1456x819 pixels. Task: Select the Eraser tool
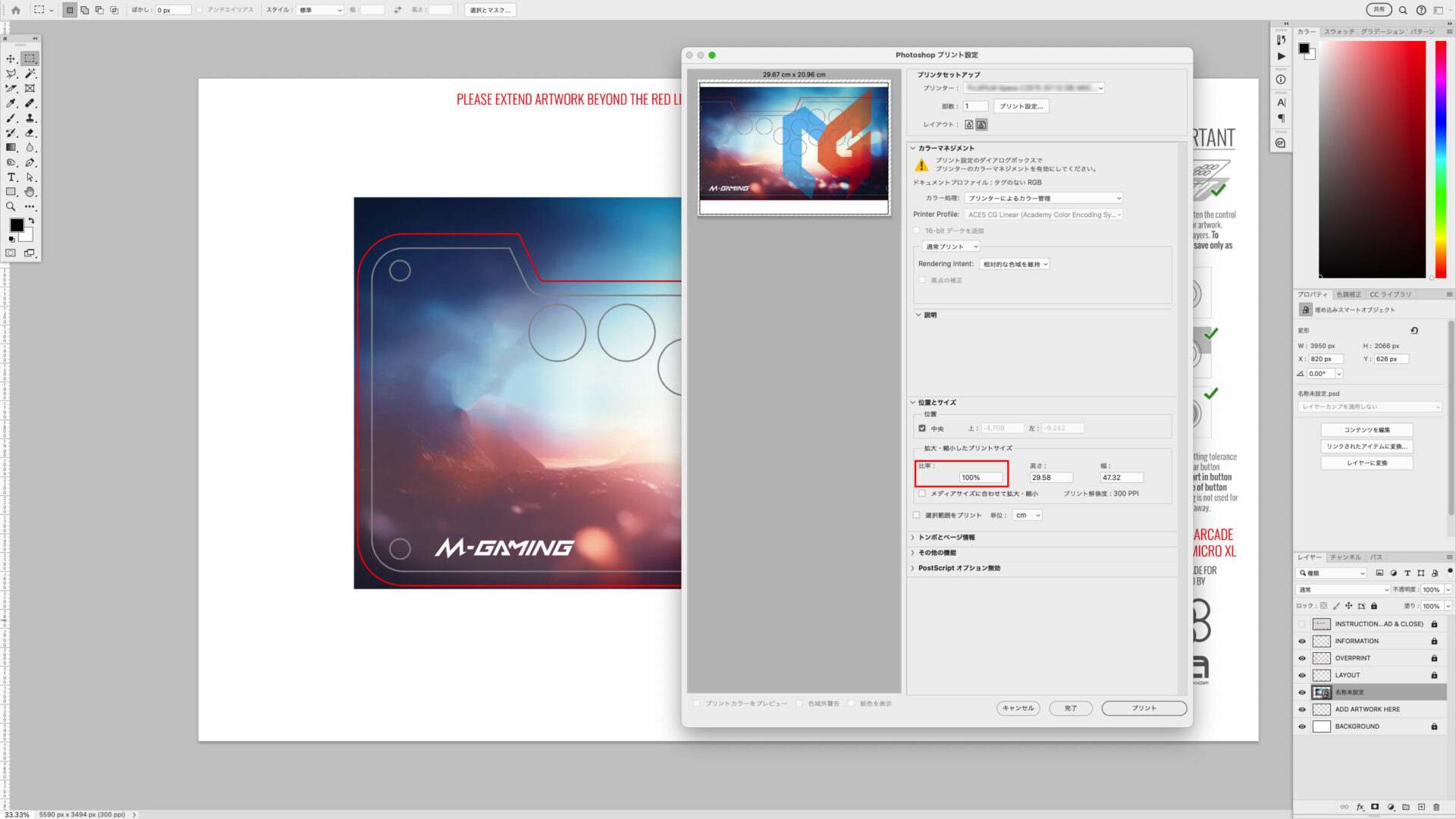coord(30,133)
